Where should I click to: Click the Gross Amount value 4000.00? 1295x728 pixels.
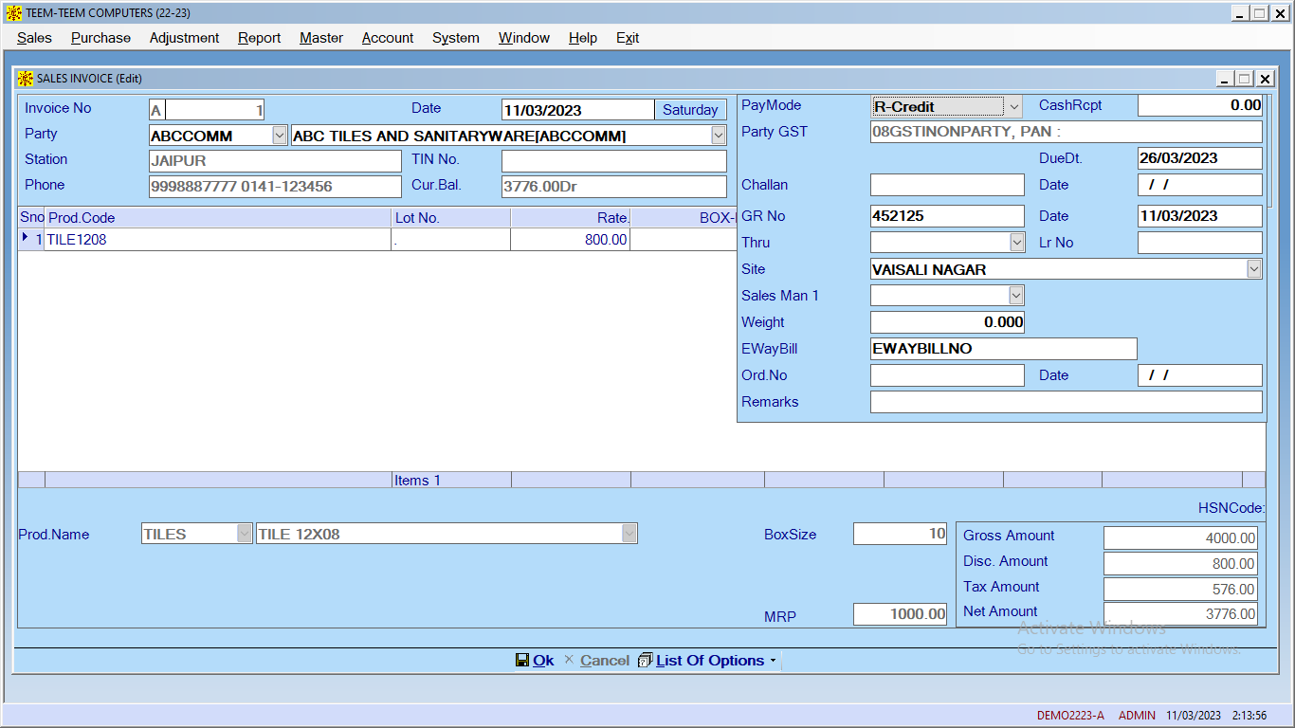(x=1181, y=537)
